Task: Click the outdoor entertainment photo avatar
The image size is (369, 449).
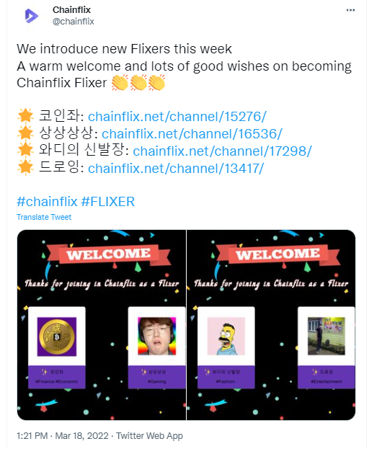Action: click(x=326, y=336)
